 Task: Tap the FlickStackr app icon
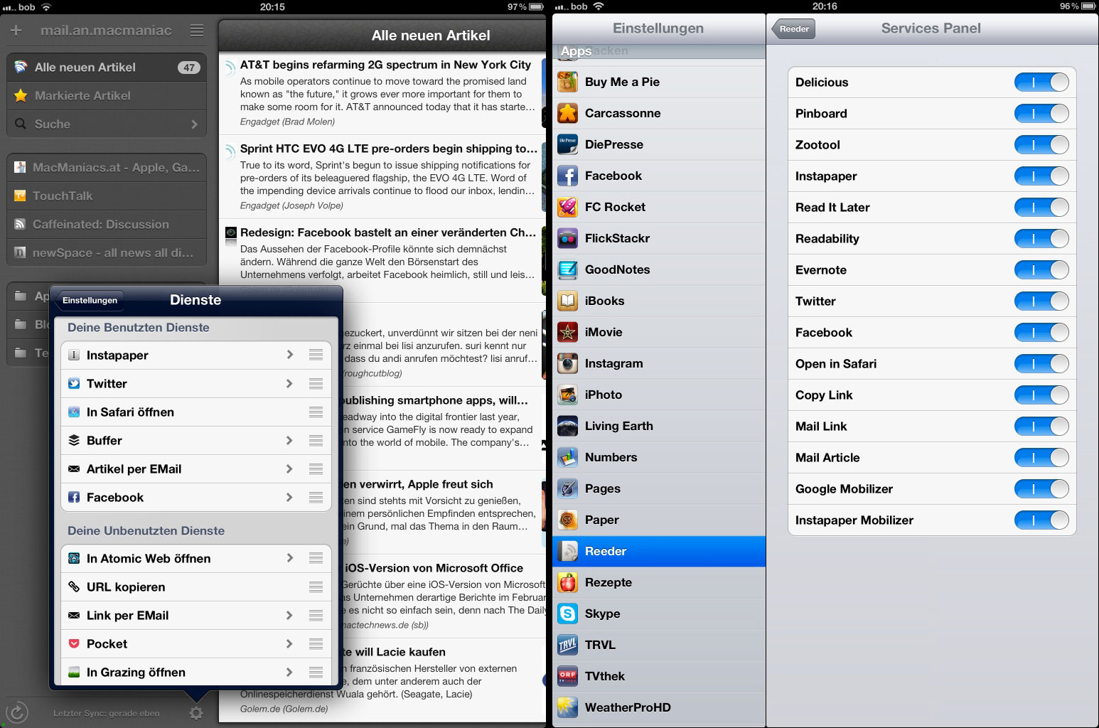point(567,238)
